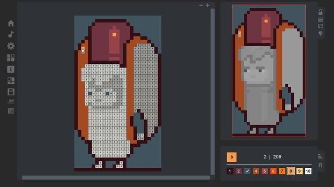Select color 9 pale yellow swatch
The height and width of the screenshot is (187, 334).
coord(300,171)
